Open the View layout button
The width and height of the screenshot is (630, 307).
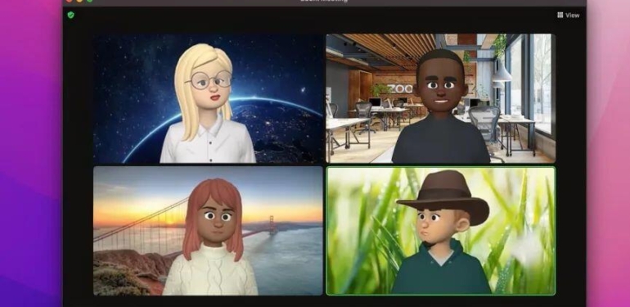pyautogui.click(x=568, y=16)
